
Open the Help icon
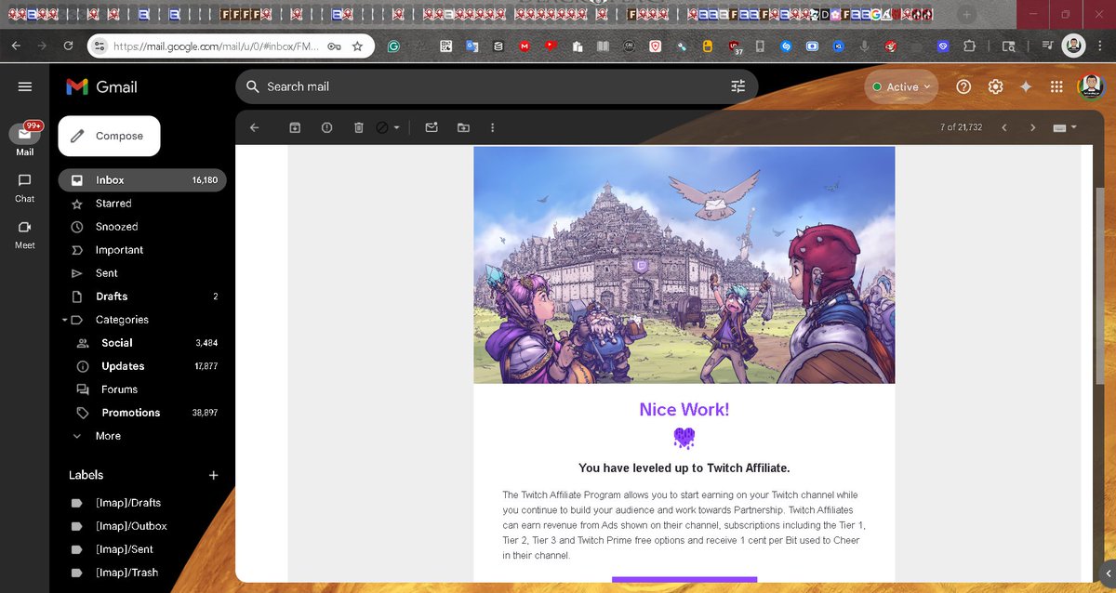[x=963, y=86]
